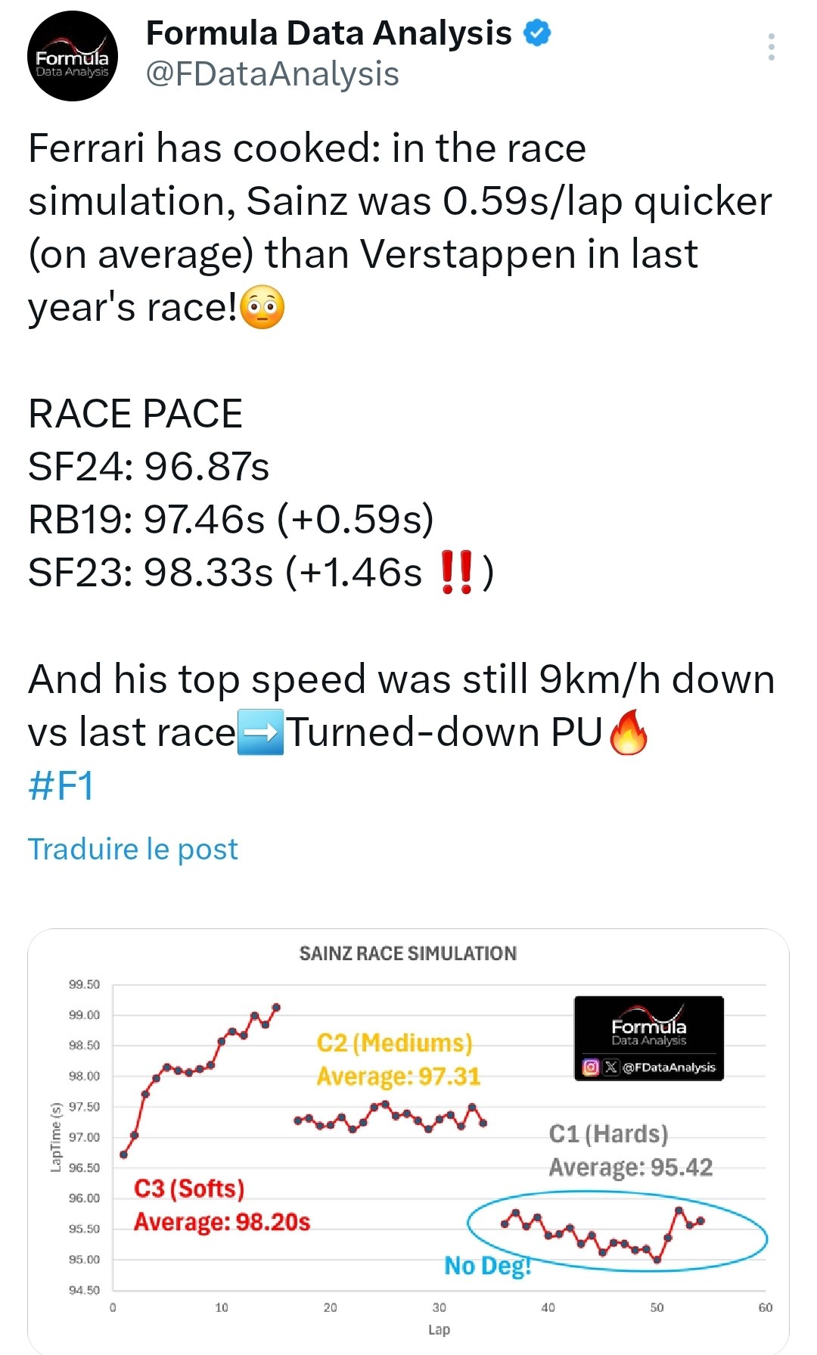Open the @FDataAnalysis handle

(272, 74)
